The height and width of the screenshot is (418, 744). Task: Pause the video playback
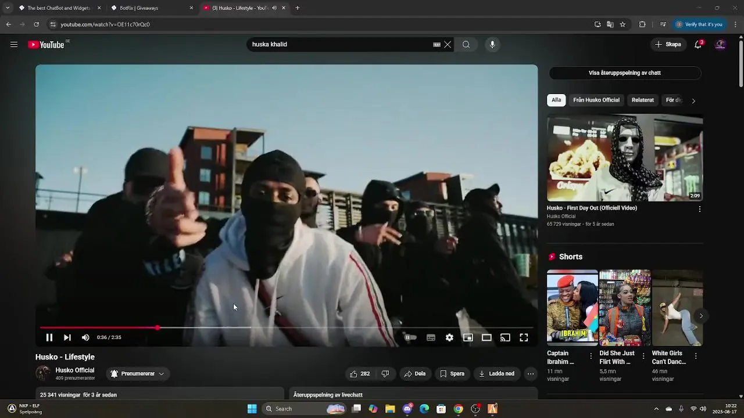pyautogui.click(x=49, y=337)
